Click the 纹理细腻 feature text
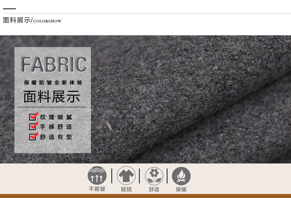291x198 pixels. [x=56, y=117]
